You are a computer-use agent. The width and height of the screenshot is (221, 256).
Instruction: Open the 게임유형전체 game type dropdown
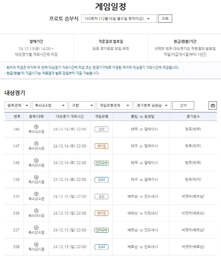[x=114, y=105]
